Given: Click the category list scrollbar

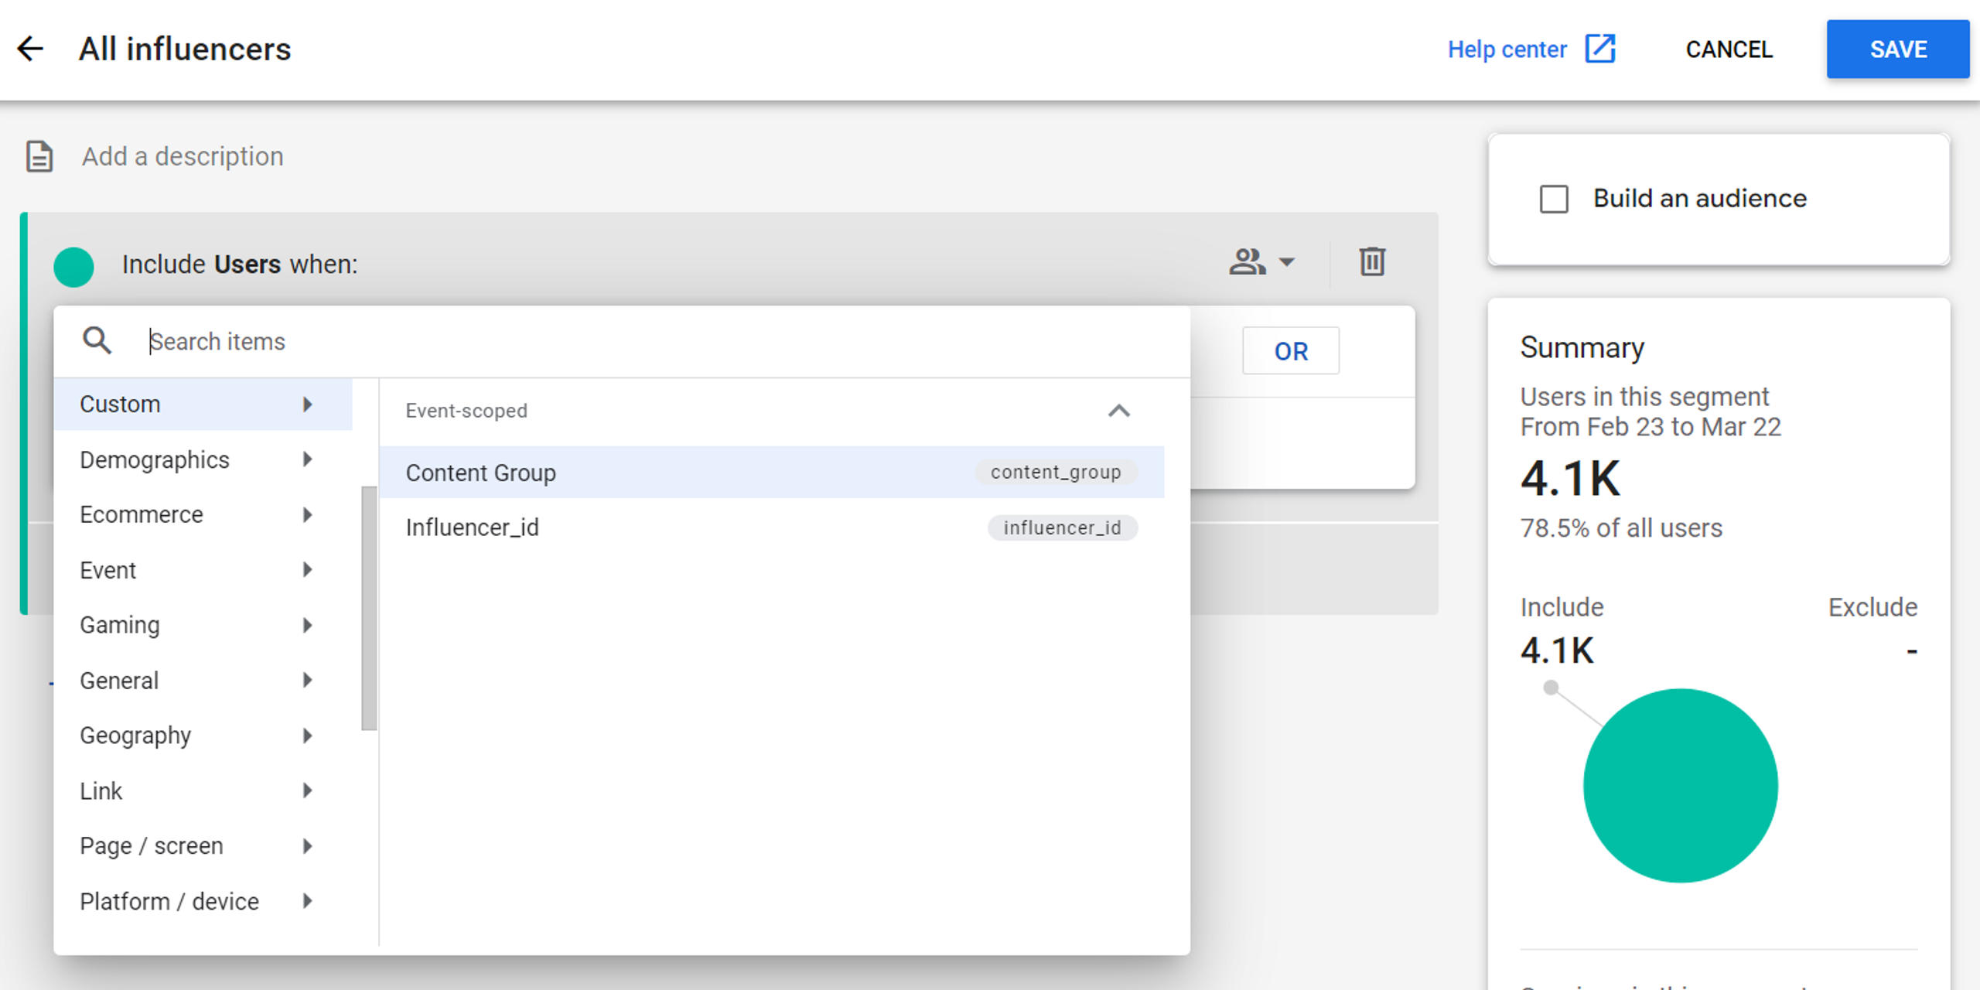Looking at the screenshot, I should click(369, 608).
